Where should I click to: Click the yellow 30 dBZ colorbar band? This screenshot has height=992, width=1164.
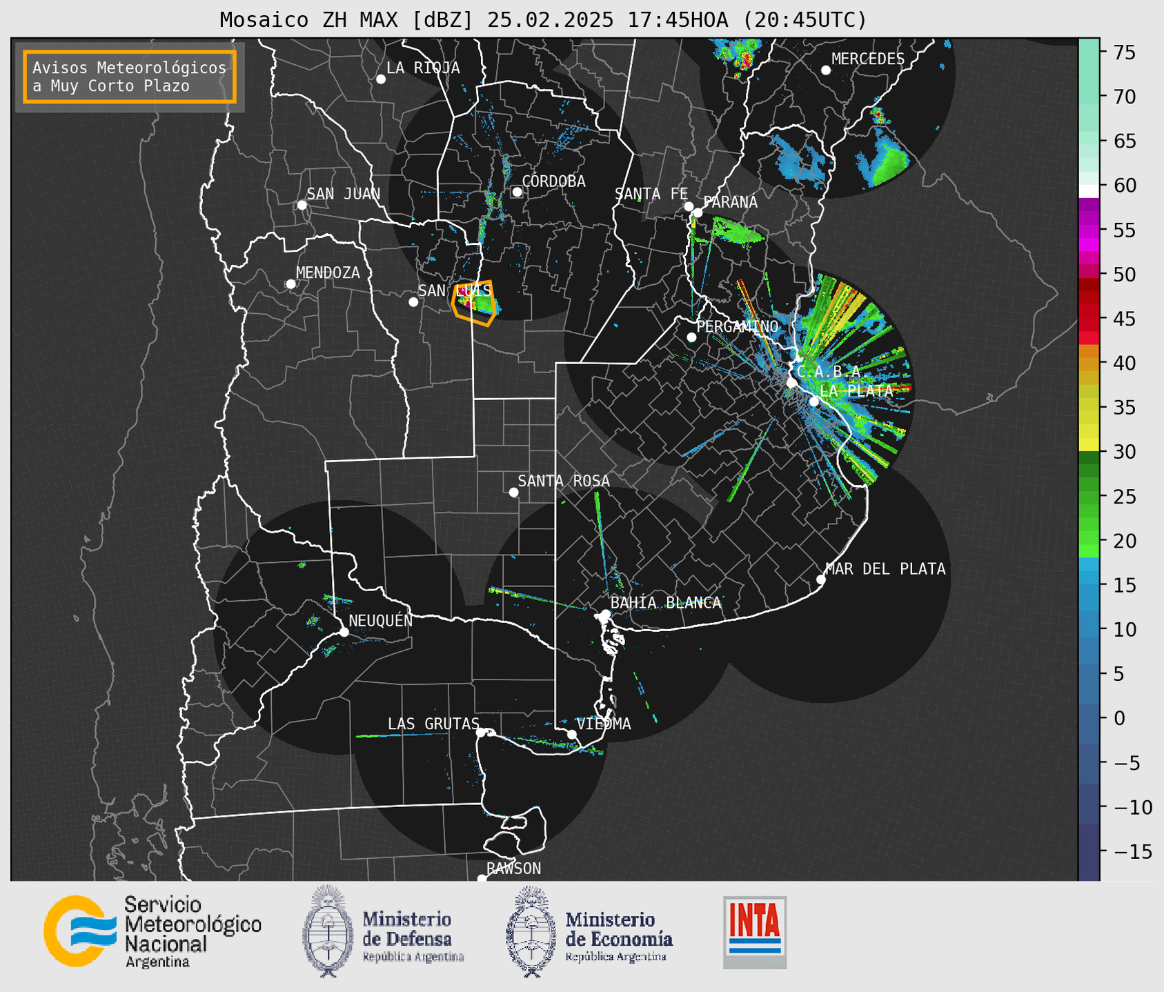[1089, 446]
